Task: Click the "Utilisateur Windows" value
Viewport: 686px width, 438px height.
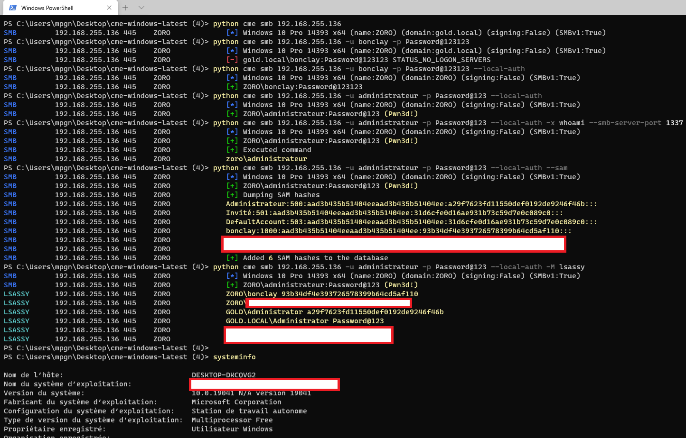Action: (232, 429)
